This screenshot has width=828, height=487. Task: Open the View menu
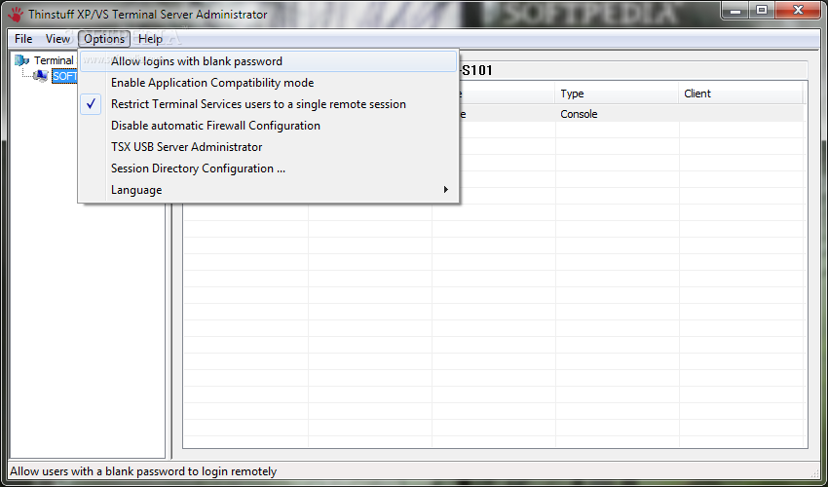[57, 39]
